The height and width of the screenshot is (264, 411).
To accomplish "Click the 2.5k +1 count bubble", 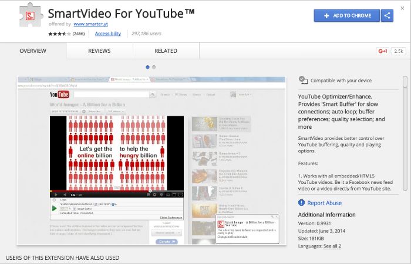I will coord(399,51).
